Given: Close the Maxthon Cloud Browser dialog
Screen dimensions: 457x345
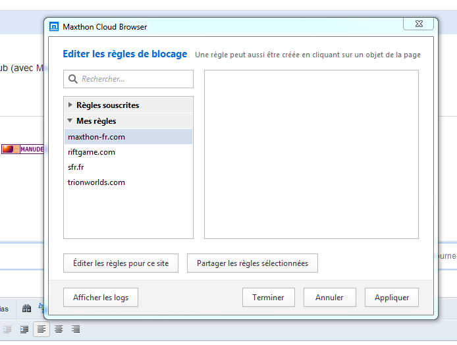Looking at the screenshot, I should tap(419, 24).
